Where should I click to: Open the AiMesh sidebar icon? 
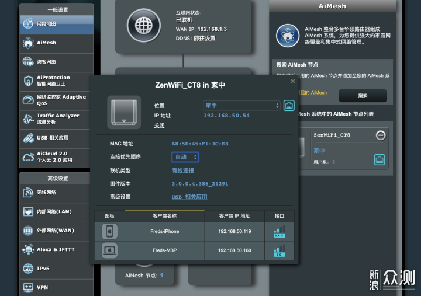(28, 43)
